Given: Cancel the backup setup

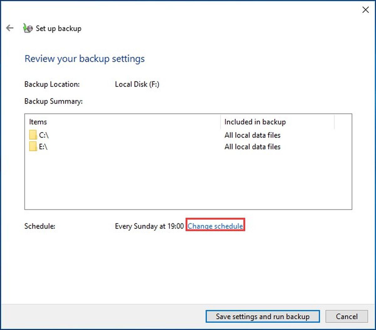Looking at the screenshot, I should (x=347, y=317).
